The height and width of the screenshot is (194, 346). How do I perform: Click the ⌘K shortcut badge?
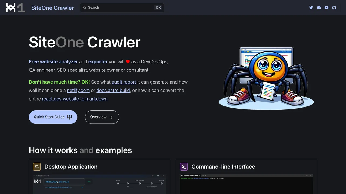click(158, 8)
